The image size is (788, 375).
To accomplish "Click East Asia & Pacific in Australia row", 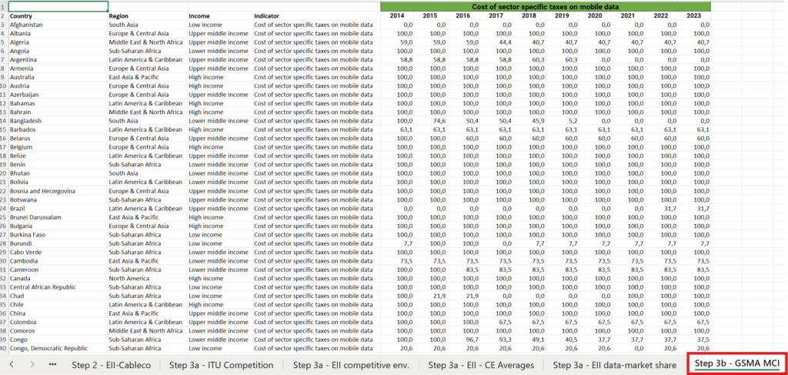I will [148, 78].
